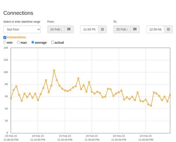Click the first data point at 11:00 PM
176x142 pixels.
coord(11,98)
